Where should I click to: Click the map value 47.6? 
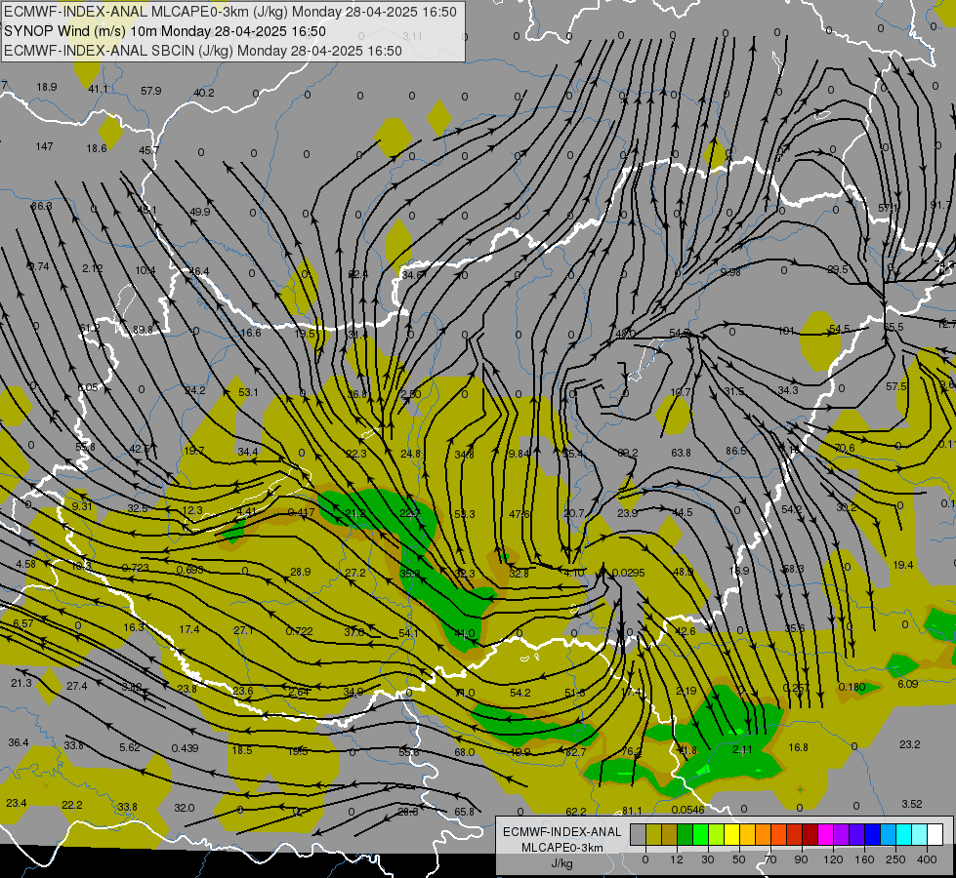tap(520, 514)
